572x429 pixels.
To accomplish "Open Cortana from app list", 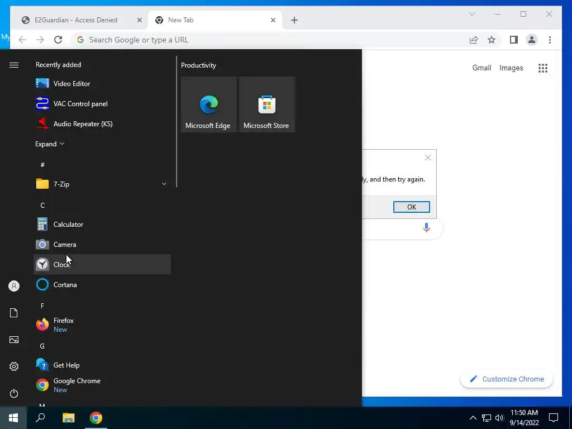I will pos(102,284).
